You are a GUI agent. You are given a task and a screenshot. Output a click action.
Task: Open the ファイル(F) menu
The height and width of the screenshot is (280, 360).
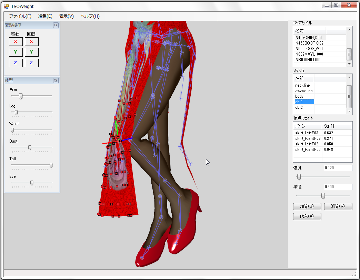click(x=20, y=16)
